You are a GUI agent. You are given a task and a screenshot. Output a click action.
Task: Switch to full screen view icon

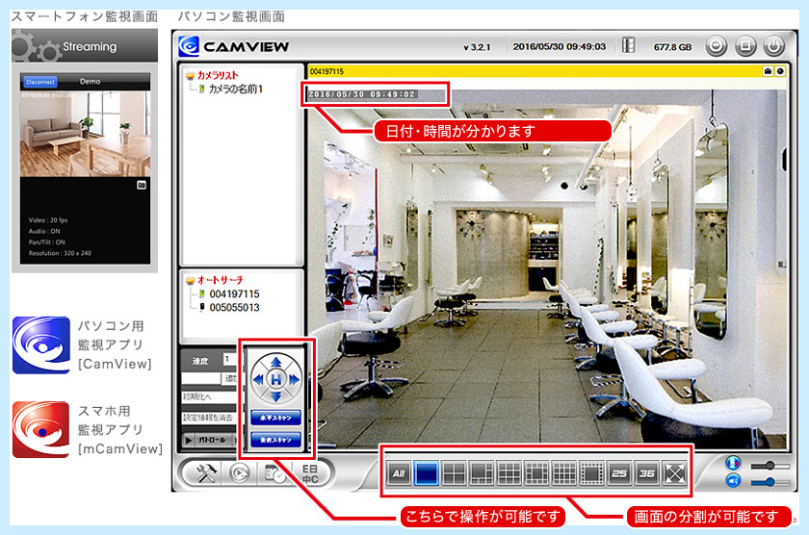(676, 472)
